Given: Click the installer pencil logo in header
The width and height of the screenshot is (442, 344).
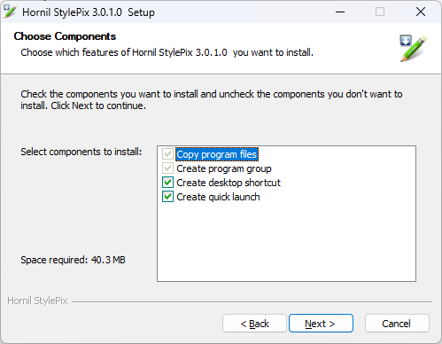Looking at the screenshot, I should click(414, 48).
